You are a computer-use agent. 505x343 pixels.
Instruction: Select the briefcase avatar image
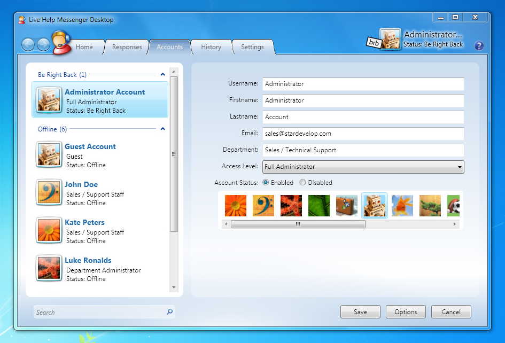(x=346, y=206)
